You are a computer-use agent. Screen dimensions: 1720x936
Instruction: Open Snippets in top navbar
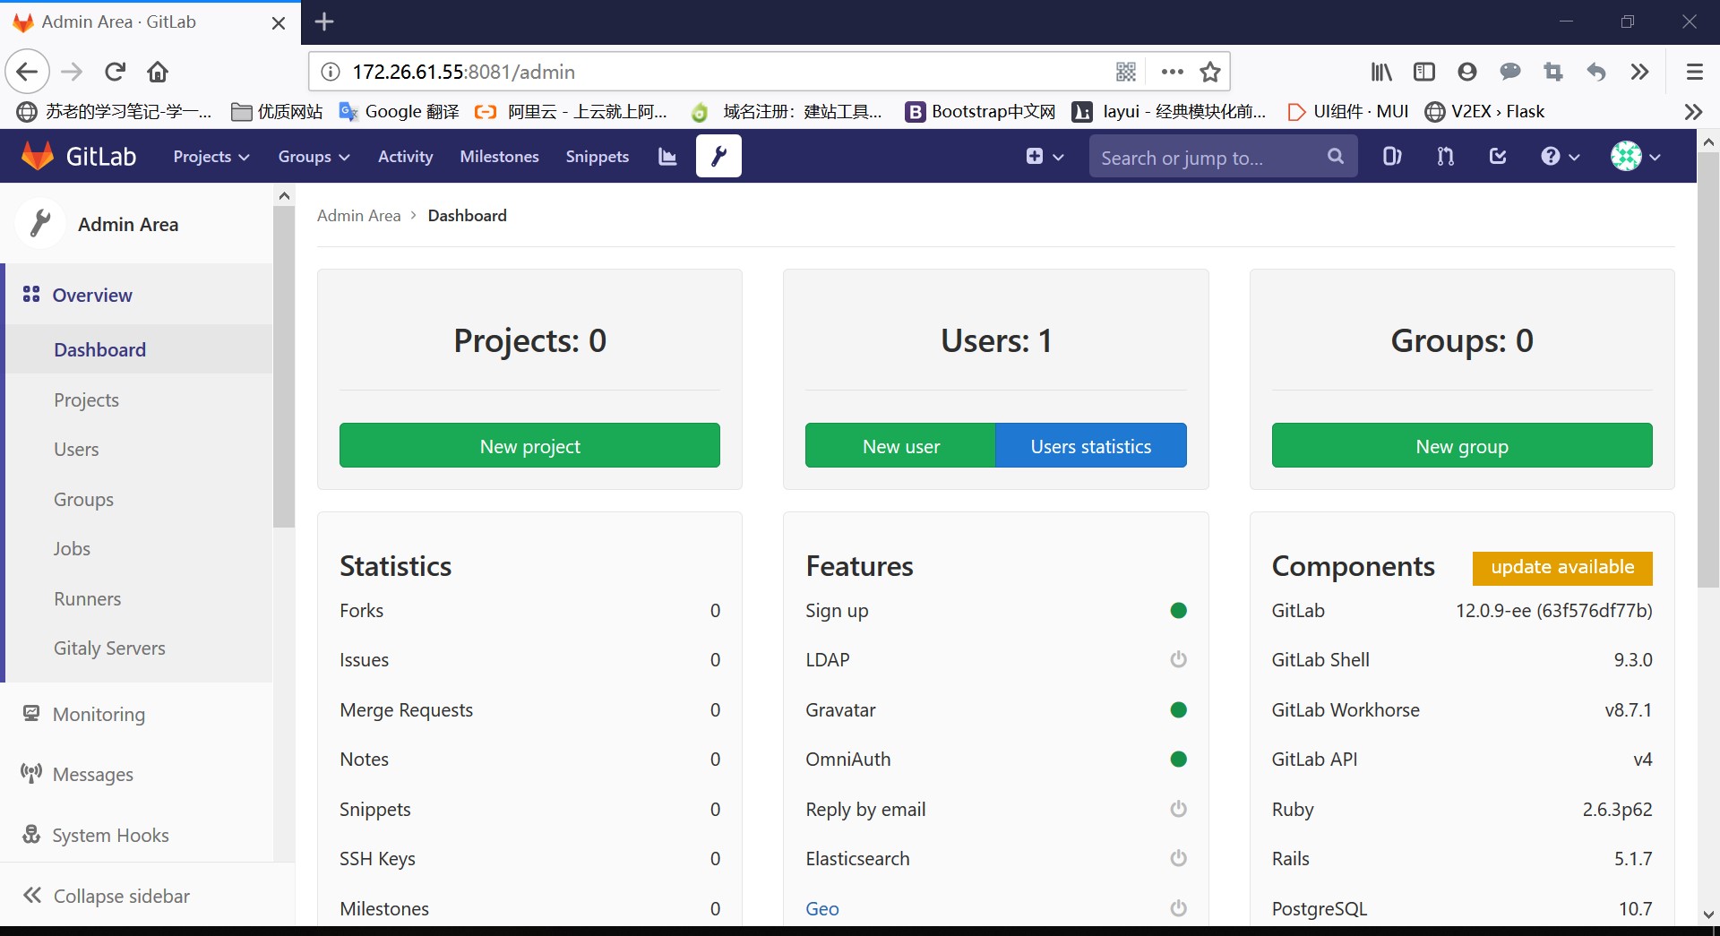coord(597,157)
